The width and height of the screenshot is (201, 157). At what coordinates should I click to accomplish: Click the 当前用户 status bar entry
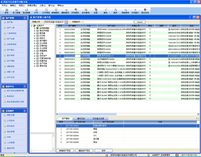[x=161, y=155]
